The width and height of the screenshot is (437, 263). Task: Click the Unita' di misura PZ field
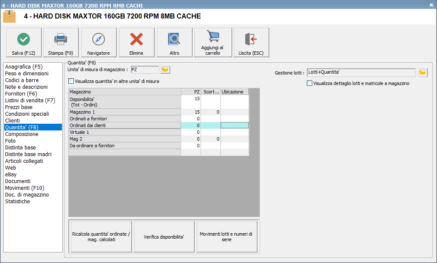(x=145, y=69)
